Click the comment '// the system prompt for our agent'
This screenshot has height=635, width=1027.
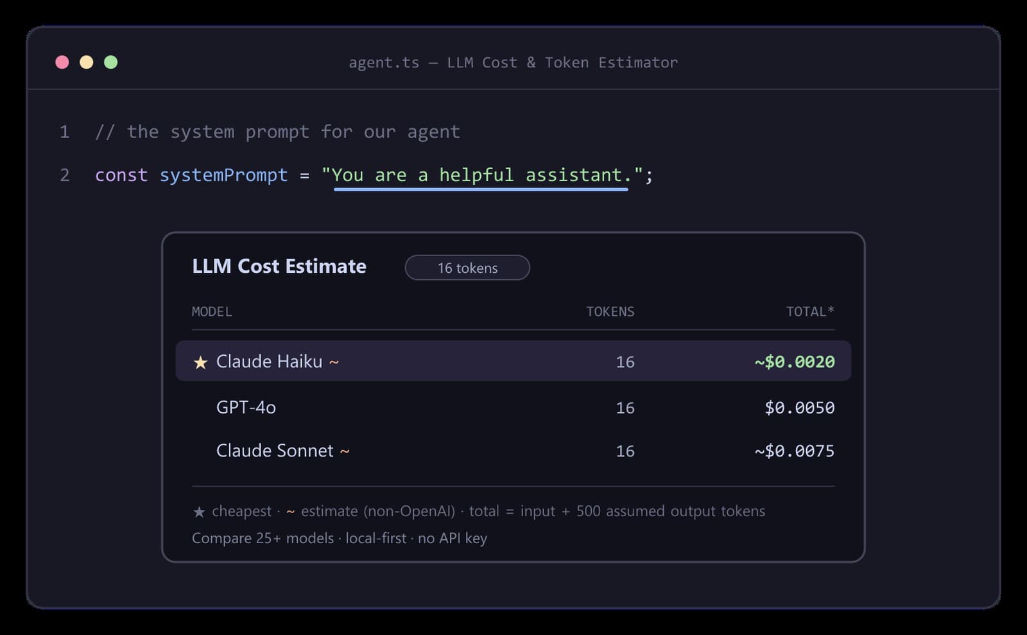tap(277, 132)
